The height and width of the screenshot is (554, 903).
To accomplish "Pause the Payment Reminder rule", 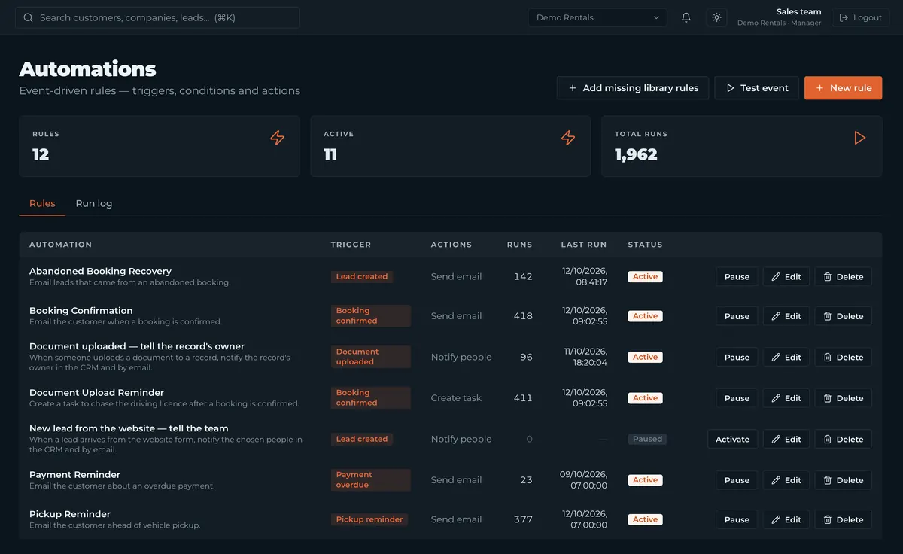I will point(737,480).
